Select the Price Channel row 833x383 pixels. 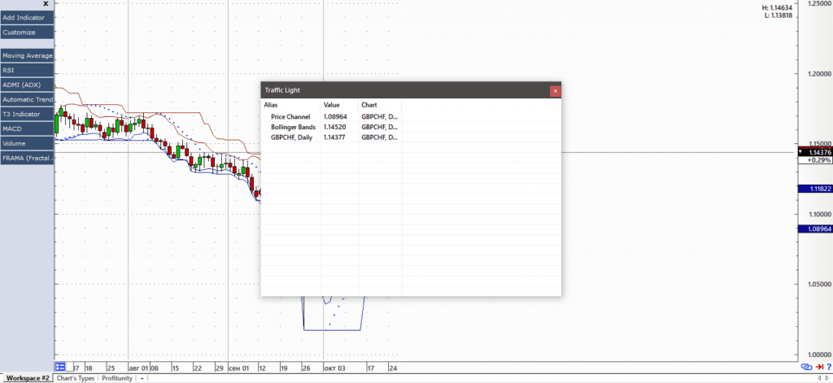coord(290,117)
